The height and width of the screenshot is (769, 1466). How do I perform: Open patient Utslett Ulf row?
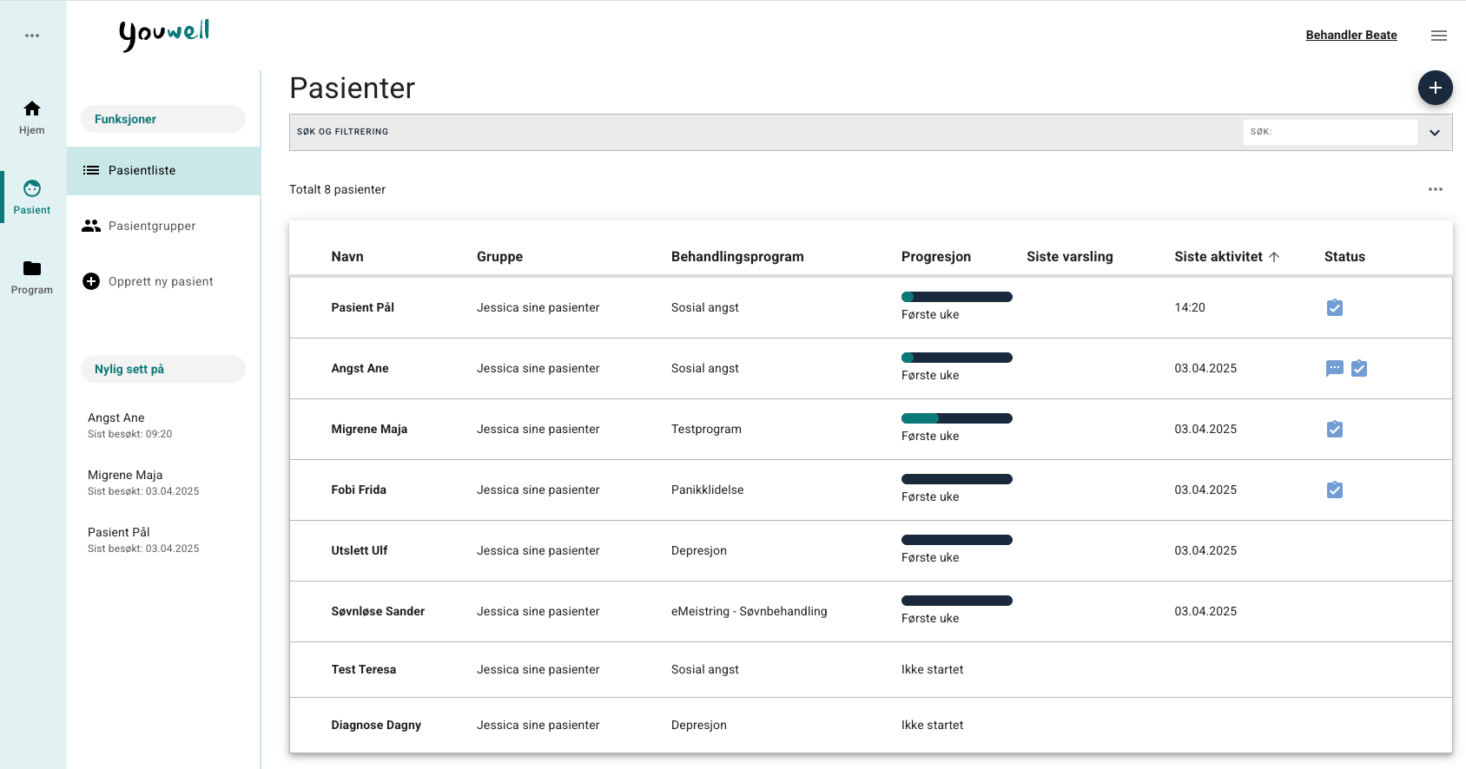pyautogui.click(x=871, y=551)
